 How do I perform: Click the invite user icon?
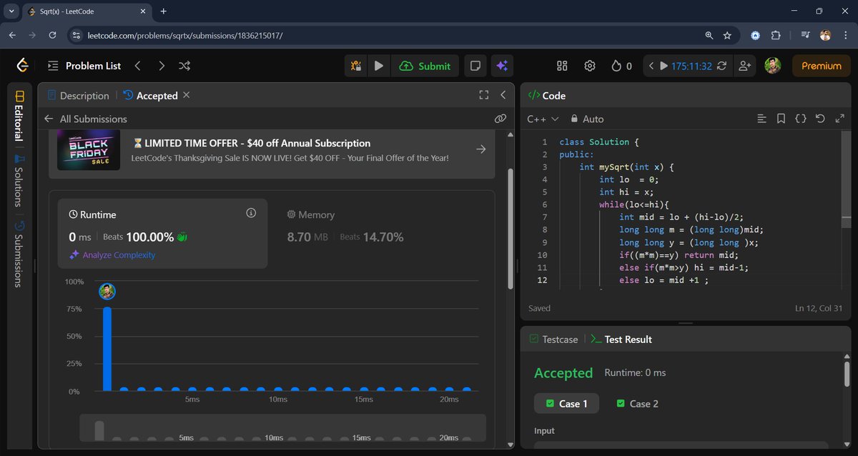click(x=745, y=66)
